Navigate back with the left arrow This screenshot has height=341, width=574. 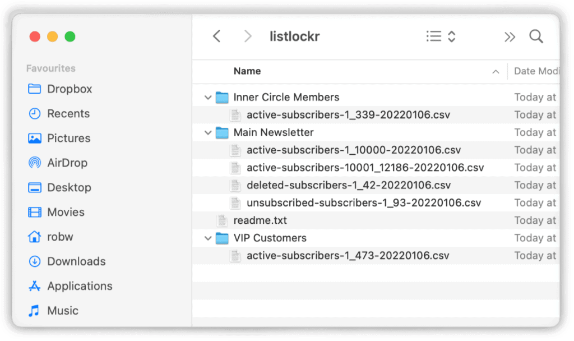click(217, 36)
